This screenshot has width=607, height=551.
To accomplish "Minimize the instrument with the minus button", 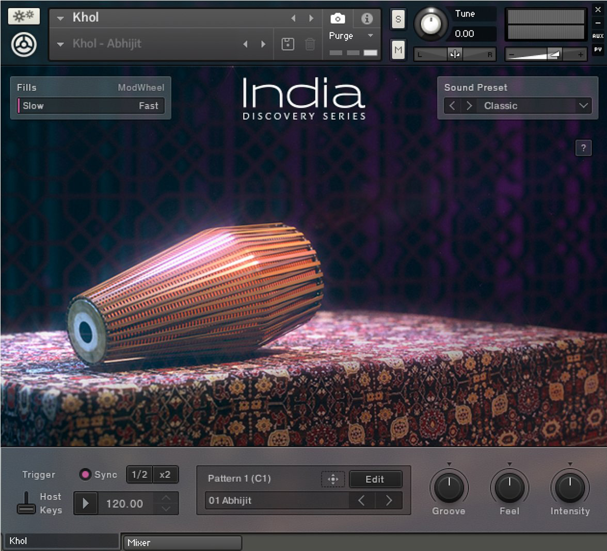I will 598,23.
